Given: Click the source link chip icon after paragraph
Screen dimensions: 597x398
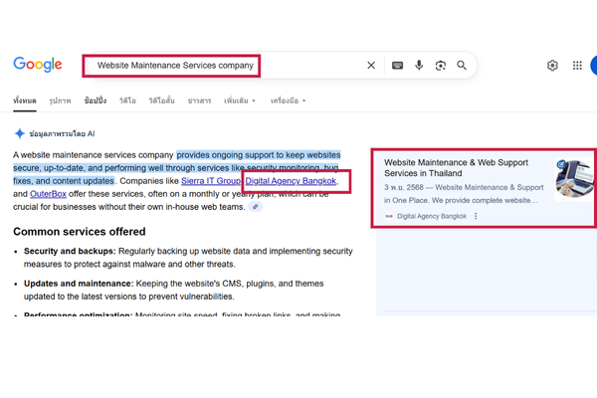Looking at the screenshot, I should [x=256, y=207].
